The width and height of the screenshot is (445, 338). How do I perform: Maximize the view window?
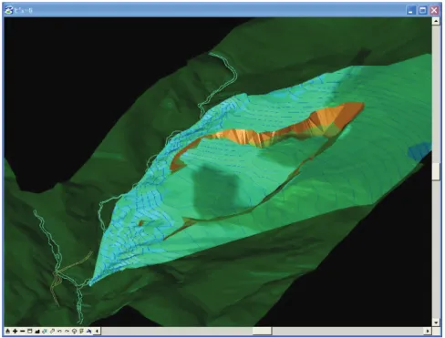422,10
